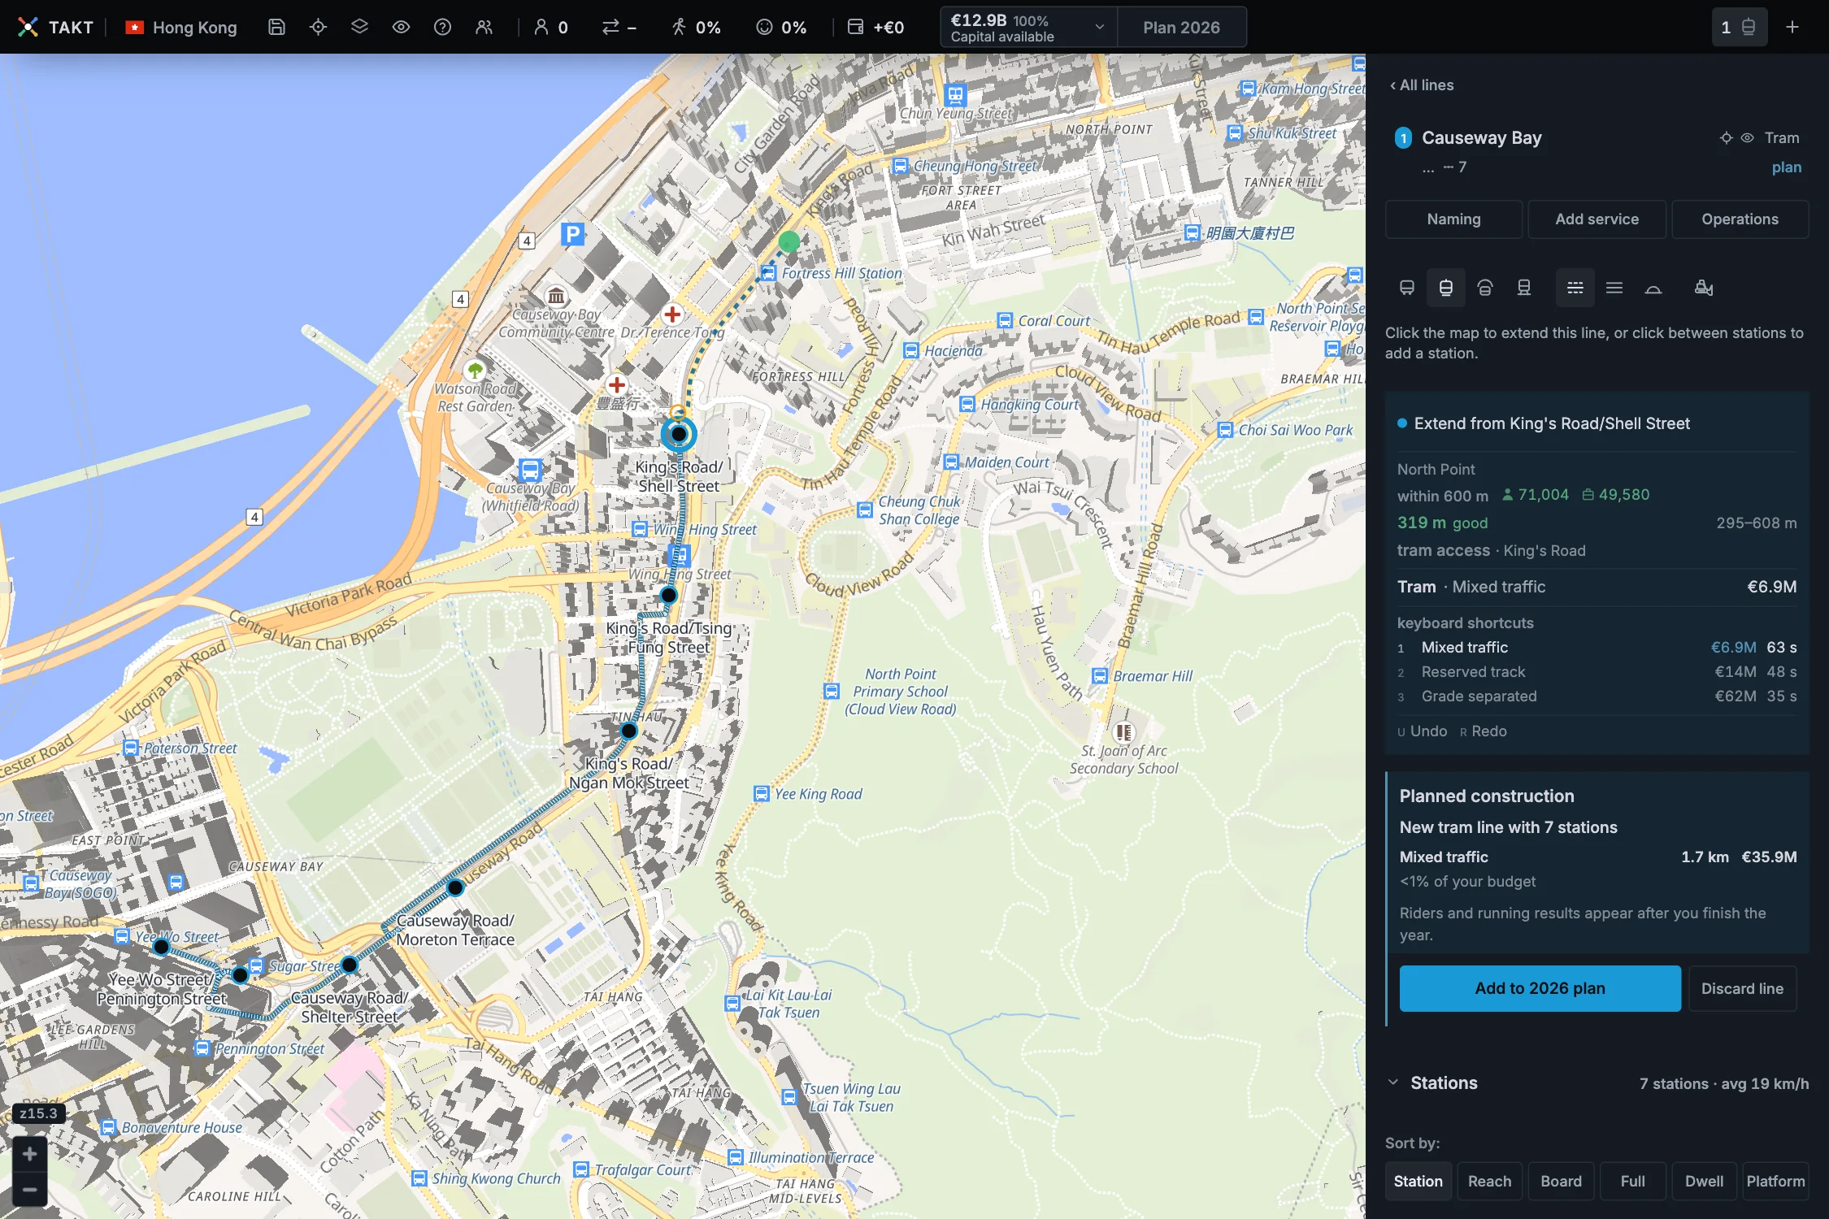
Task: Click the blue plan link
Action: click(1786, 167)
